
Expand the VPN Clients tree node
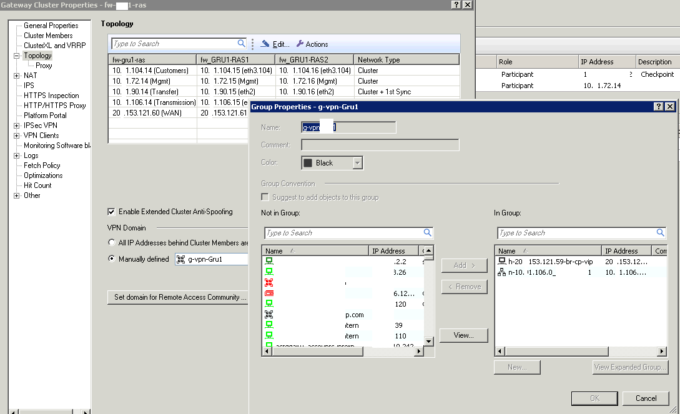pos(16,136)
